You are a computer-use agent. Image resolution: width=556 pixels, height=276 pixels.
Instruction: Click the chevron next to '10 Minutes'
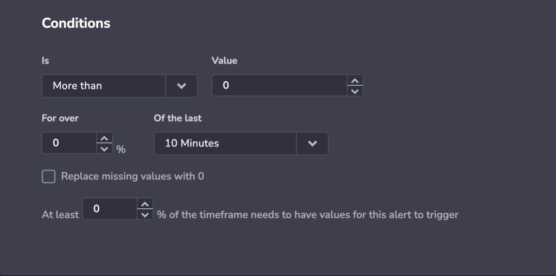coord(312,144)
